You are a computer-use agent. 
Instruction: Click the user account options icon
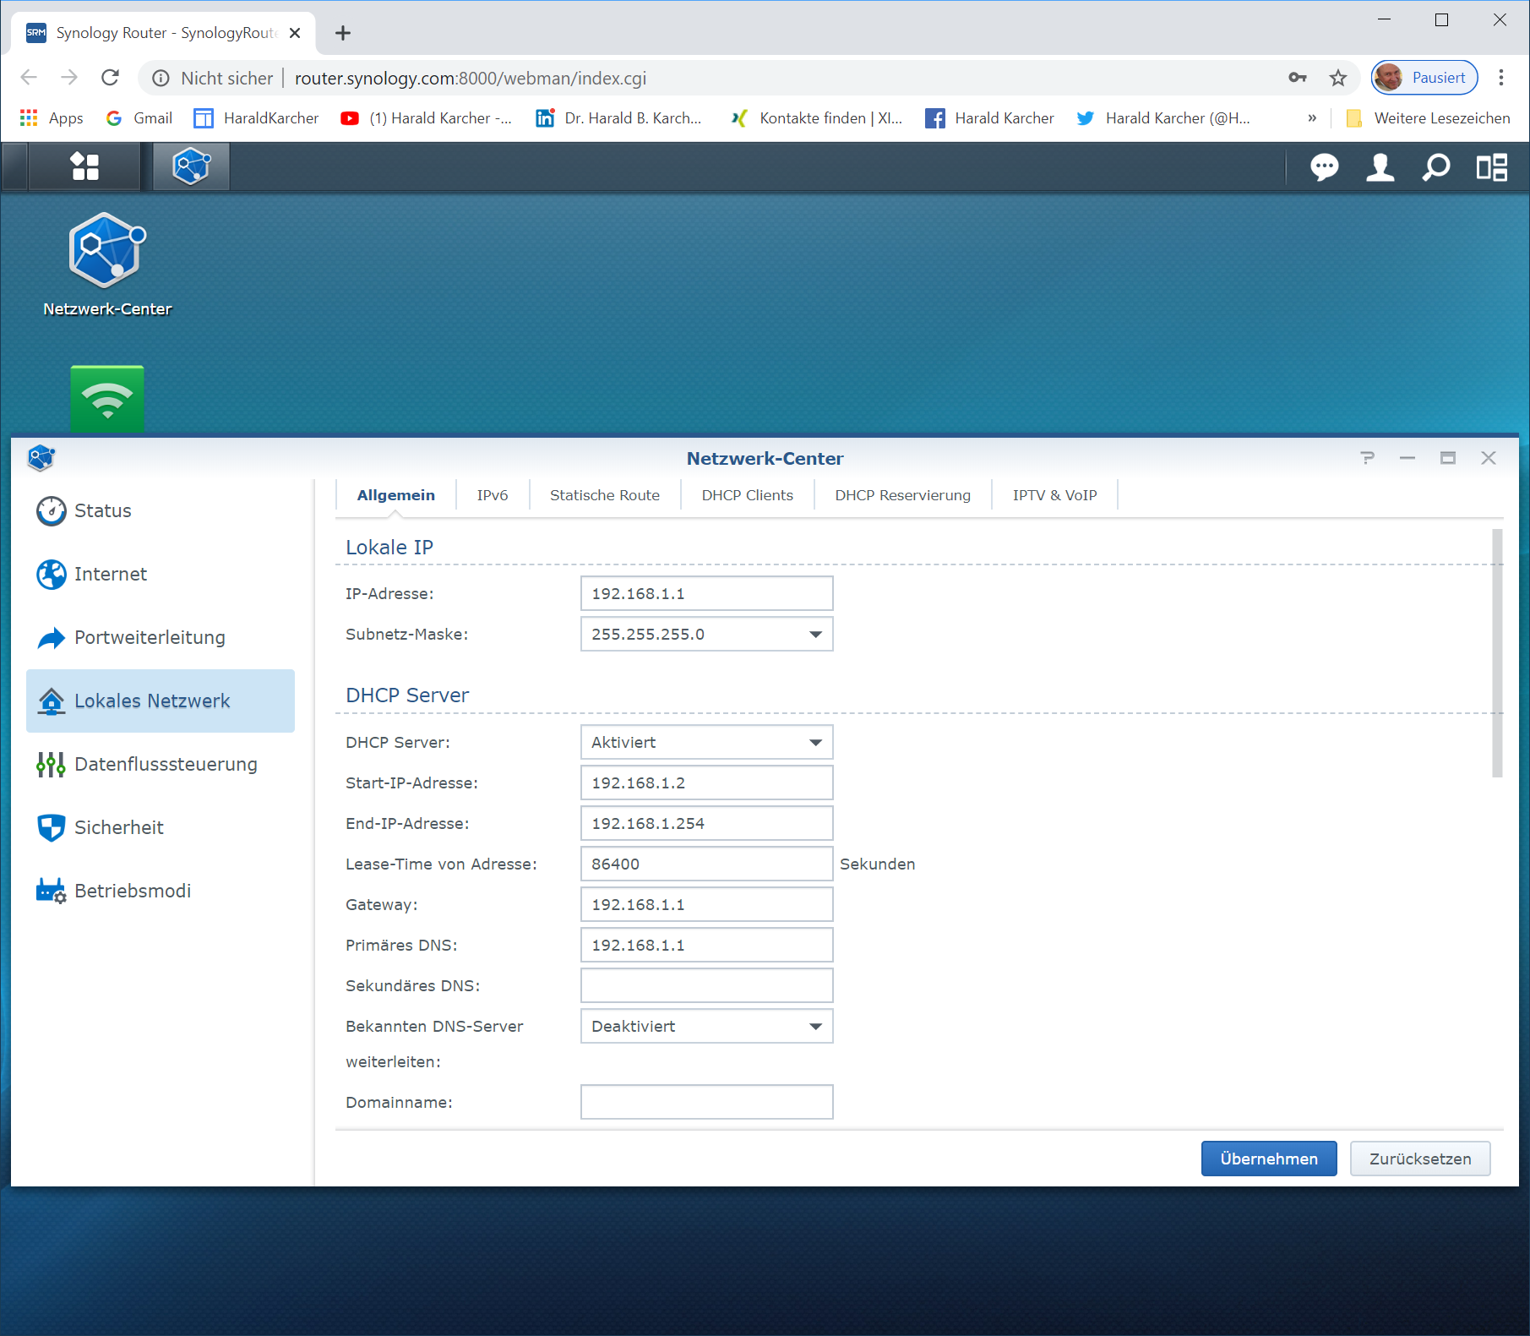(x=1380, y=167)
